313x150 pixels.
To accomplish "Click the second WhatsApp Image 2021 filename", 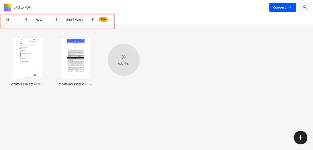I will [75, 84].
